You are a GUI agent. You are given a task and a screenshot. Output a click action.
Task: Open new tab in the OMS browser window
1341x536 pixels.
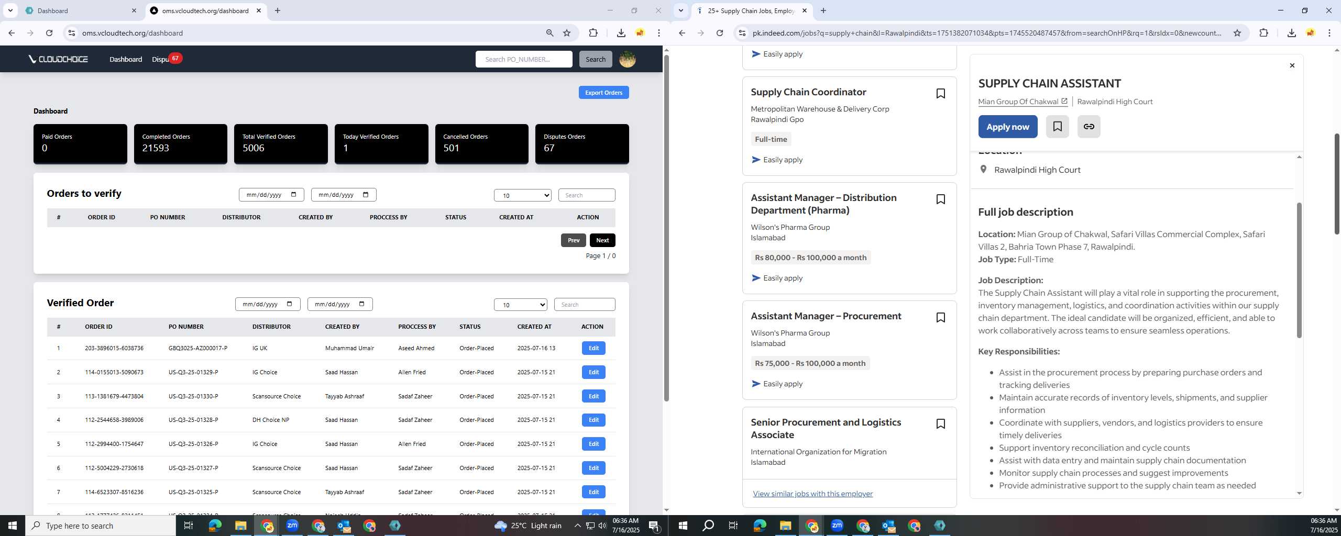coord(278,10)
